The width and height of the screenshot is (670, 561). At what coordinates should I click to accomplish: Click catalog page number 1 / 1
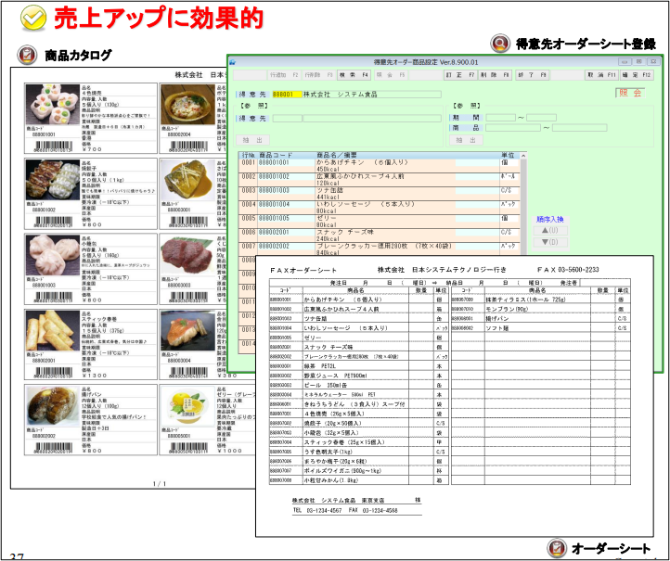[x=160, y=484]
